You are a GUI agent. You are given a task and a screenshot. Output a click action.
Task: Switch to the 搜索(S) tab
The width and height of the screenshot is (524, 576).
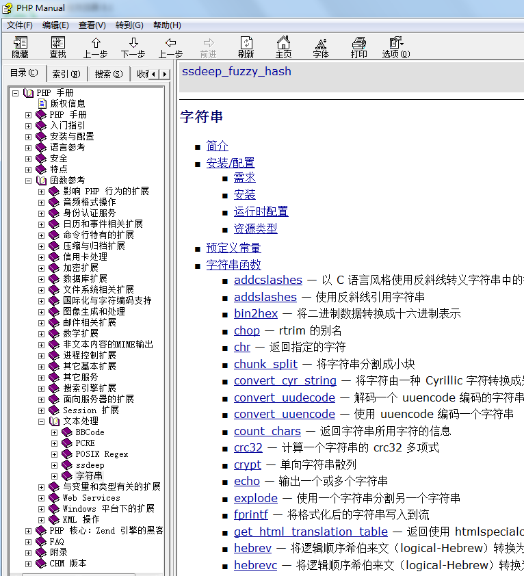tap(109, 74)
